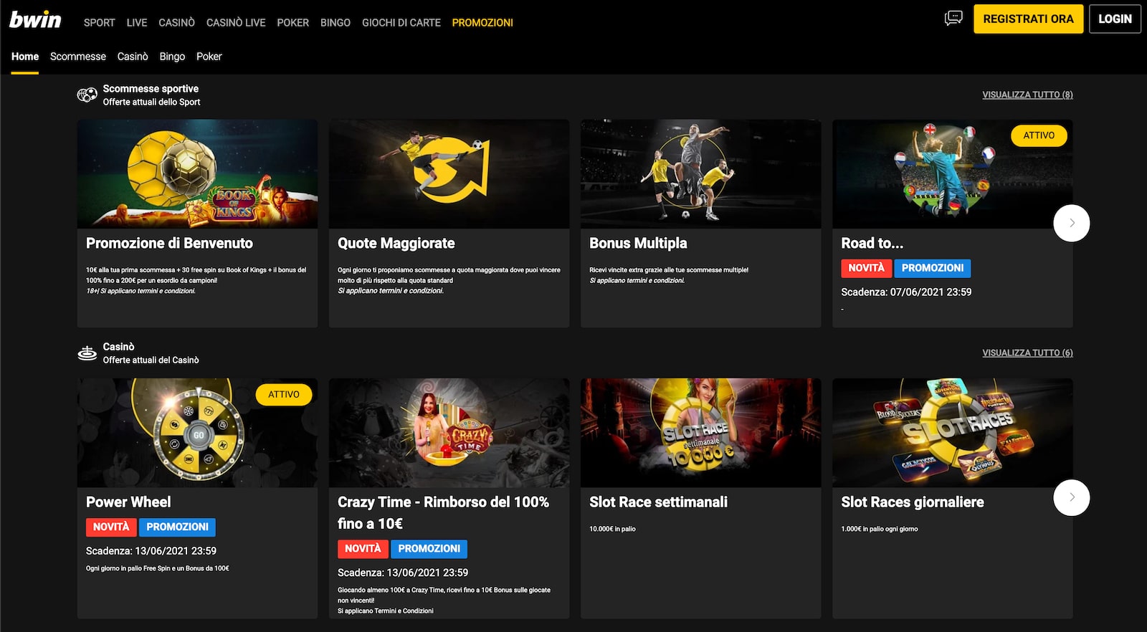
Task: Open the live chat icon
Action: [x=953, y=19]
